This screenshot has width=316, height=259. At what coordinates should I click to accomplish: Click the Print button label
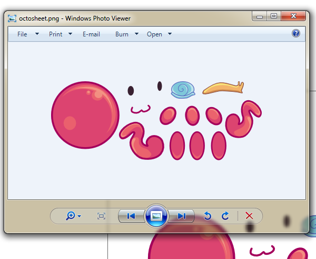click(x=55, y=34)
